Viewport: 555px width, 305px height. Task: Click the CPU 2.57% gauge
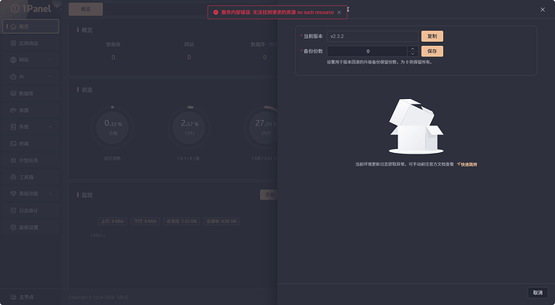click(189, 127)
